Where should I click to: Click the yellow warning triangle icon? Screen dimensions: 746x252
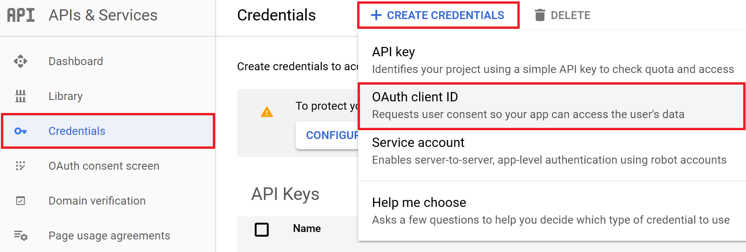[x=267, y=112]
